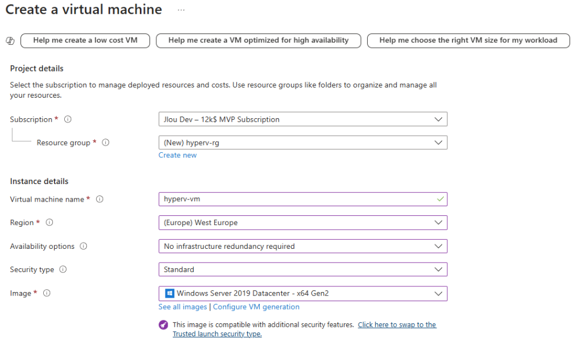The height and width of the screenshot is (346, 582).
Task: Open the Security type dropdown
Action: [x=303, y=270]
